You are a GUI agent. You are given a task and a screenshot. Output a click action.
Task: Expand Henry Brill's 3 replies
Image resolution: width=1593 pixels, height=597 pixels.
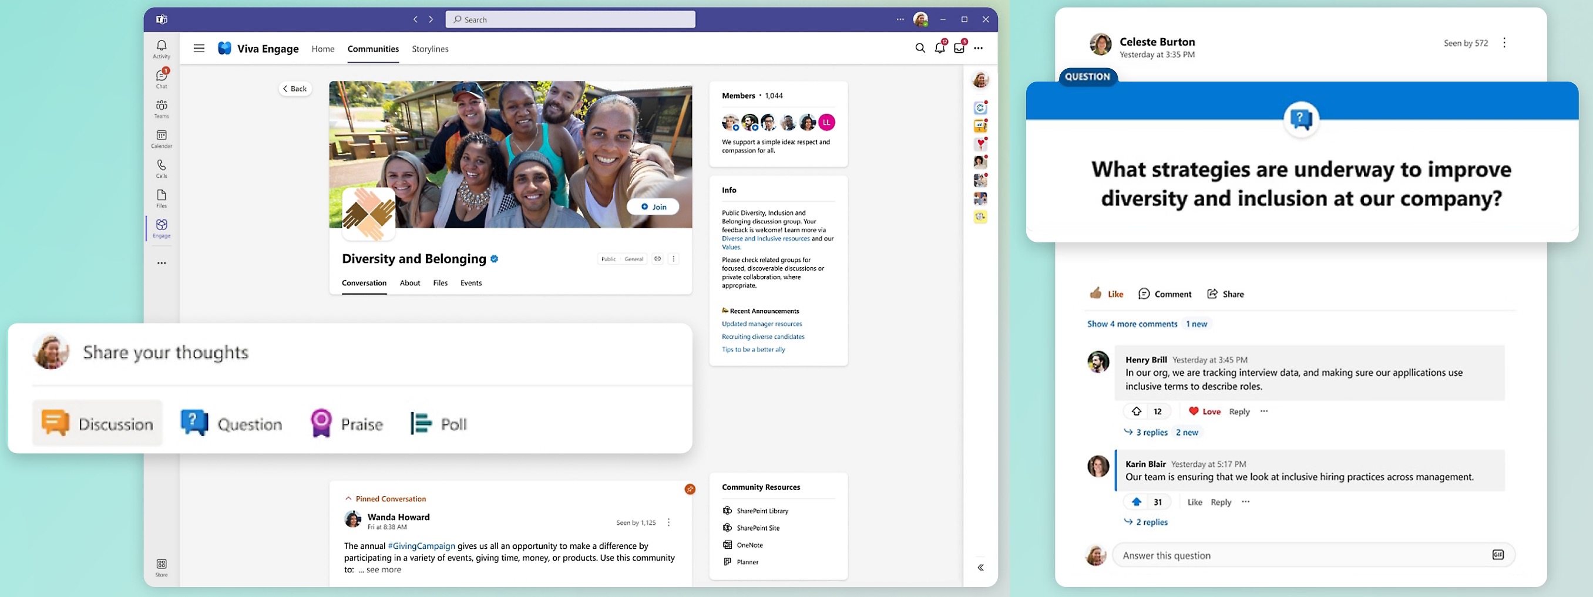pyautogui.click(x=1146, y=433)
